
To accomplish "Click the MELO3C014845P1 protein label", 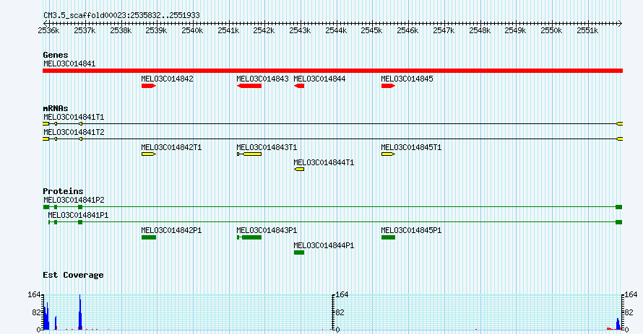I will (411, 231).
